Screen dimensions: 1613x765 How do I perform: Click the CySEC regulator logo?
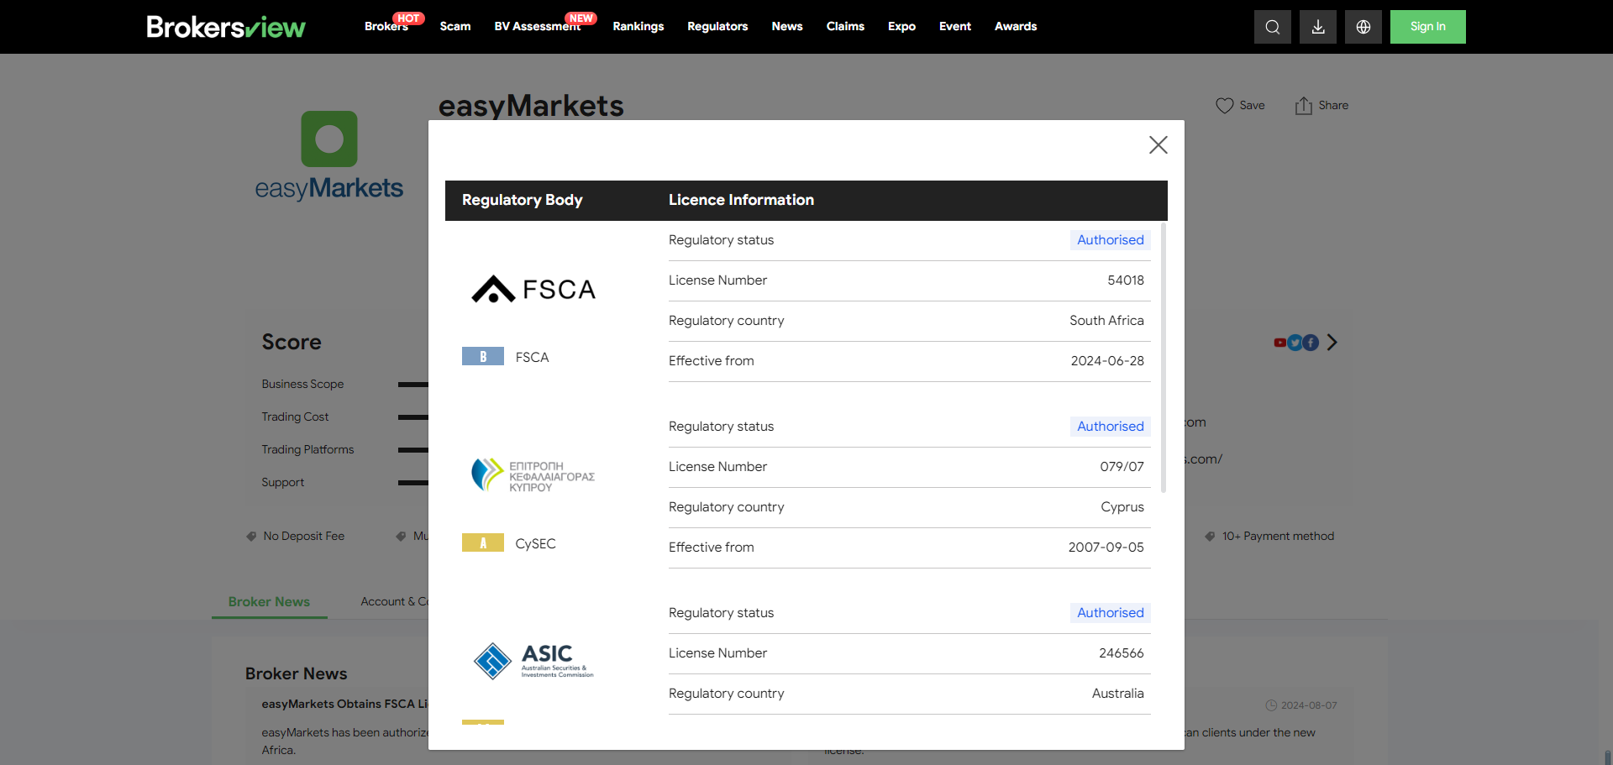[x=533, y=476]
